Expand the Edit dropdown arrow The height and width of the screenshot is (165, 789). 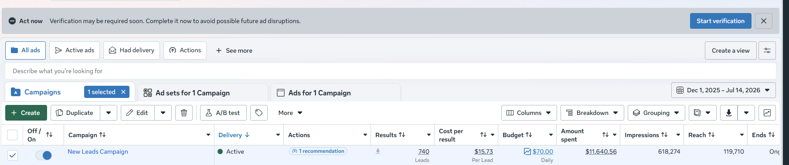[x=163, y=113]
